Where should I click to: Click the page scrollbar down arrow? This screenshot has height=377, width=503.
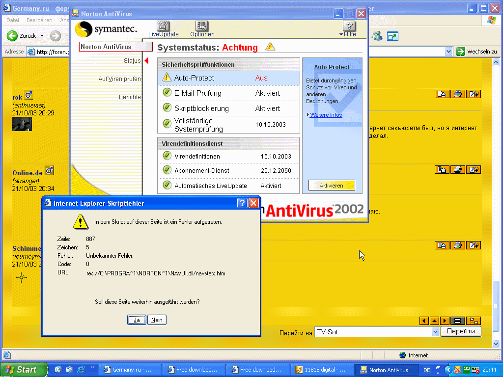496,344
